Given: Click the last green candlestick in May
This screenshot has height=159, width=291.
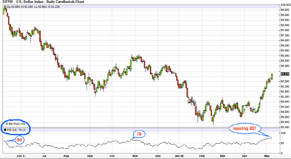Looking at the screenshot, I should tap(272, 76).
